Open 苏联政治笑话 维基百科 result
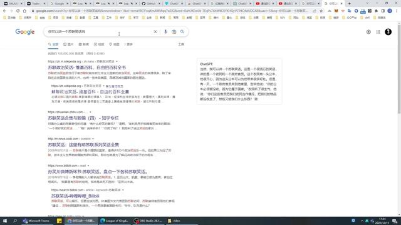The image size is (401, 225). pos(87,67)
